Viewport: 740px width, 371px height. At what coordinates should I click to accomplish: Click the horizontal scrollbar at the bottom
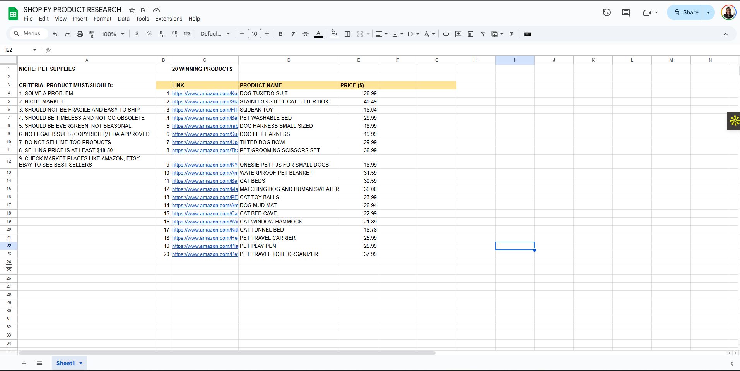[227, 353]
